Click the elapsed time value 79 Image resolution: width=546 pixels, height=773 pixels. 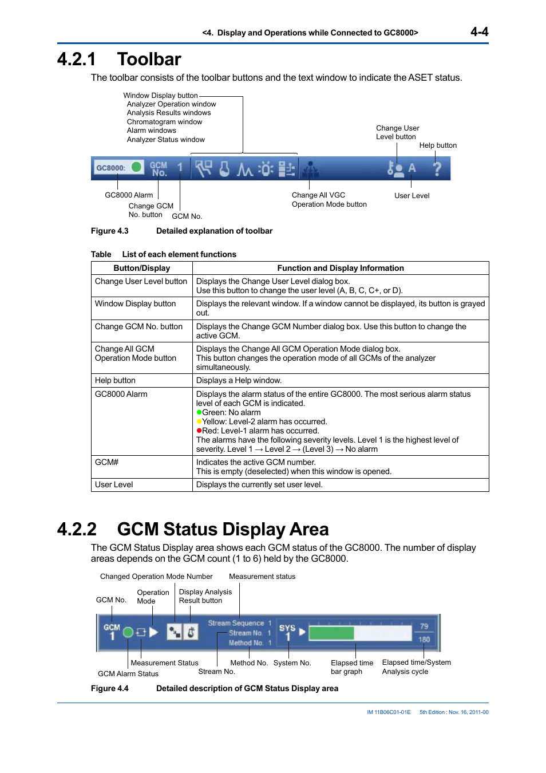tap(424, 626)
